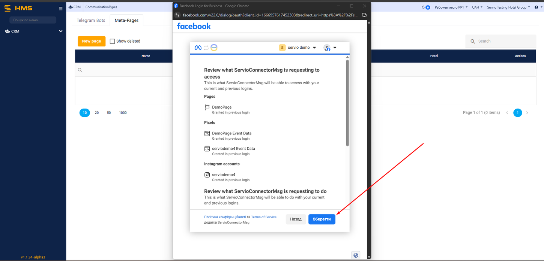This screenshot has width=544, height=261.
Task: Click the Facebook profile avatar icon
Action: (x=326, y=48)
